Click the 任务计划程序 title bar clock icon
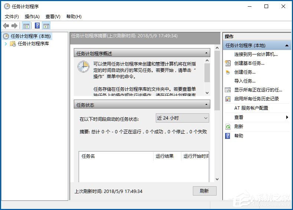The image size is (293, 210). point(7,7)
